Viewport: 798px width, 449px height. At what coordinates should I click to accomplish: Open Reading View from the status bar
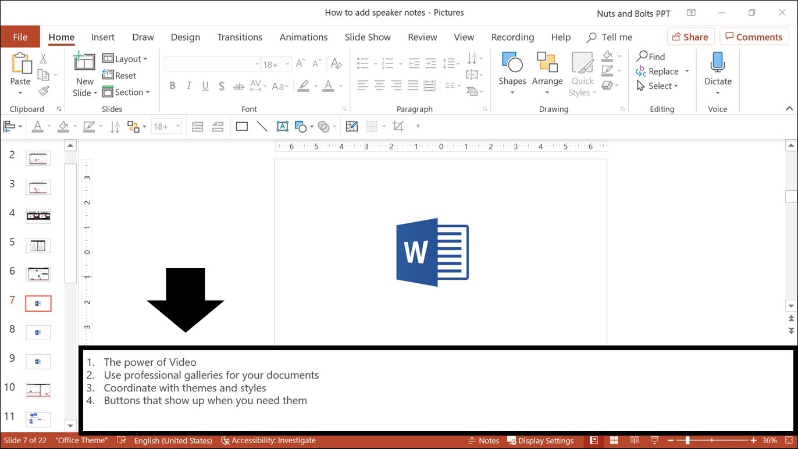[634, 440]
